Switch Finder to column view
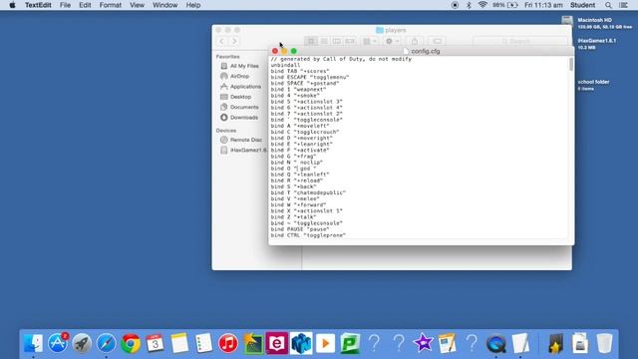 point(337,41)
